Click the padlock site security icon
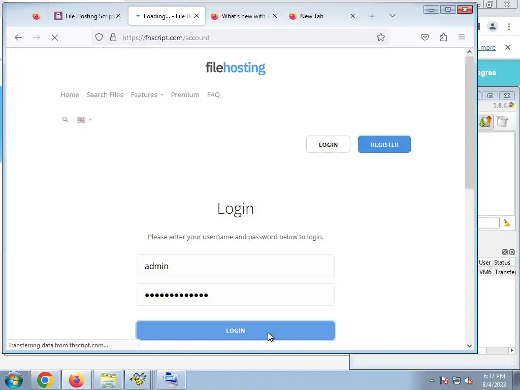This screenshot has width=520, height=390. click(113, 37)
